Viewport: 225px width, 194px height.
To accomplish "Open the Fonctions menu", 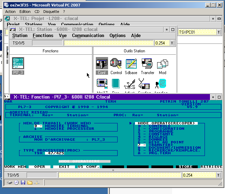I will coord(43,36).
